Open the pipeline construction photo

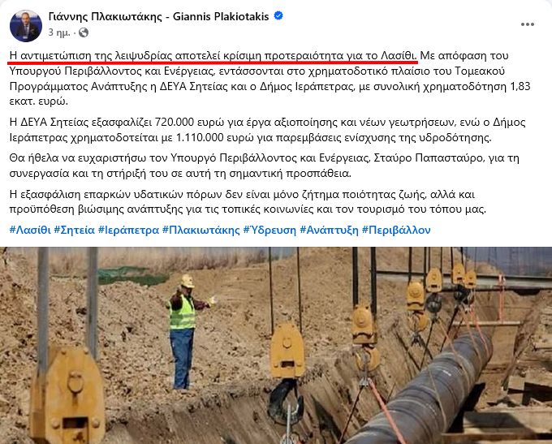tap(276, 346)
